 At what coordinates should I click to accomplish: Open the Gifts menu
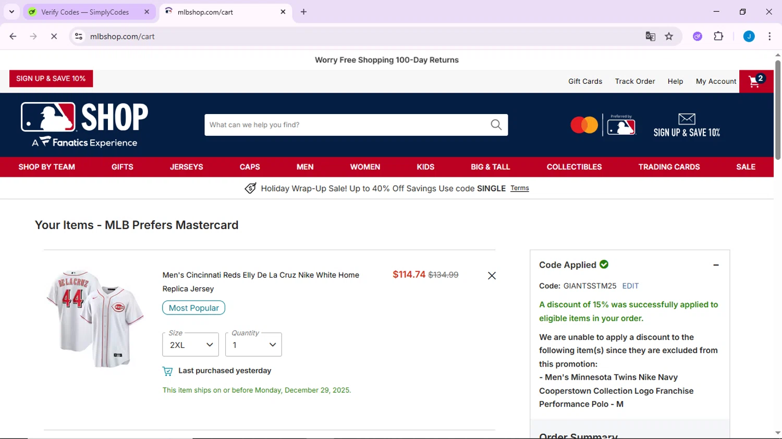[123, 167]
